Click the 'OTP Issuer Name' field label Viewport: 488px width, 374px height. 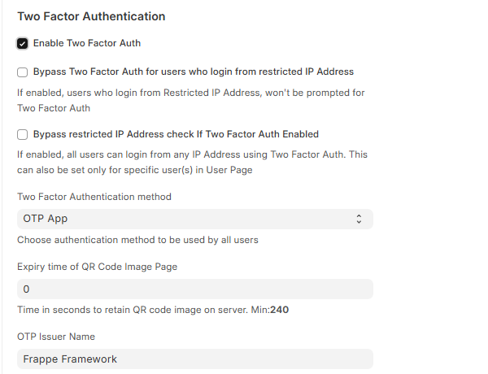(x=56, y=337)
